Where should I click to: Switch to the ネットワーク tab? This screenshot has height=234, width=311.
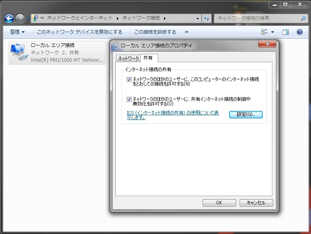tap(128, 58)
